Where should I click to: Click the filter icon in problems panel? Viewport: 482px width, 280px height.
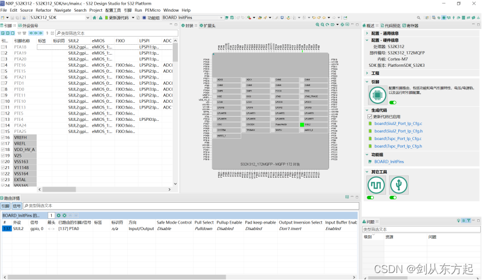click(469, 221)
